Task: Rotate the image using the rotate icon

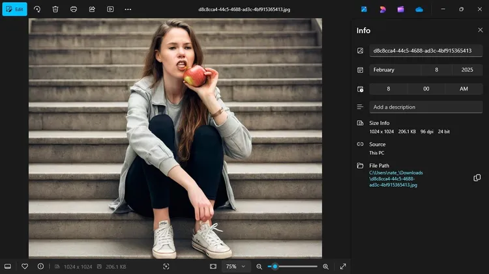Action: click(37, 9)
